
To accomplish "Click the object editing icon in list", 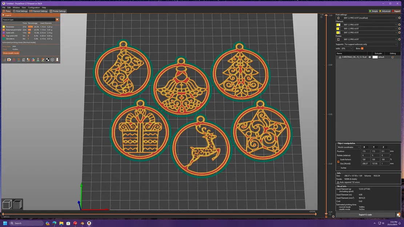I will point(393,57).
